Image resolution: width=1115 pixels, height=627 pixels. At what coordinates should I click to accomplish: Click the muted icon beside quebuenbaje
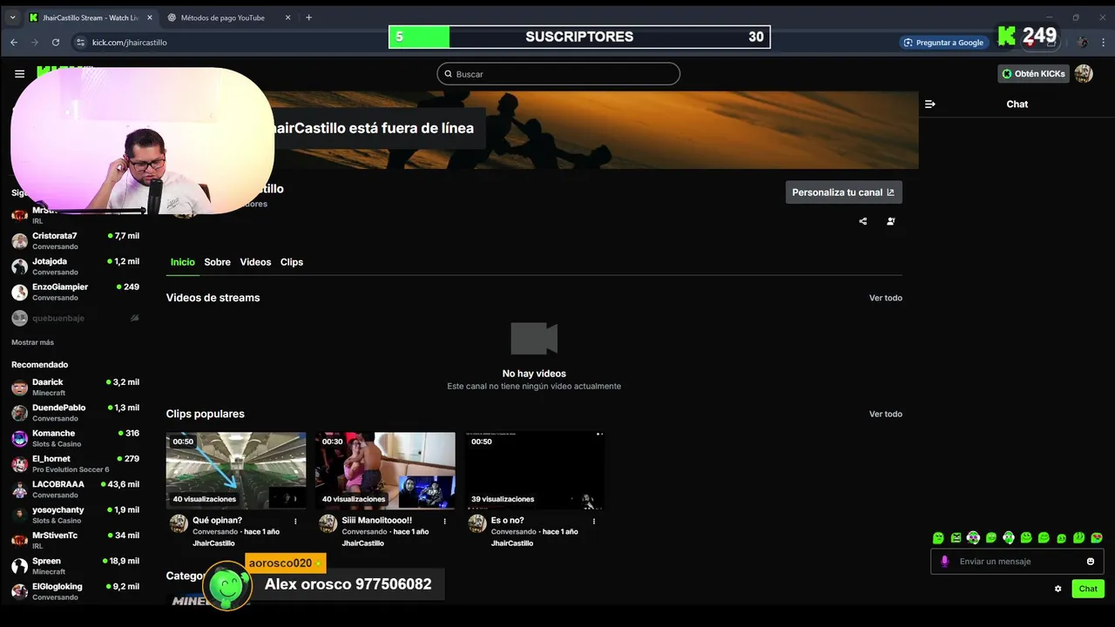pyautogui.click(x=134, y=319)
